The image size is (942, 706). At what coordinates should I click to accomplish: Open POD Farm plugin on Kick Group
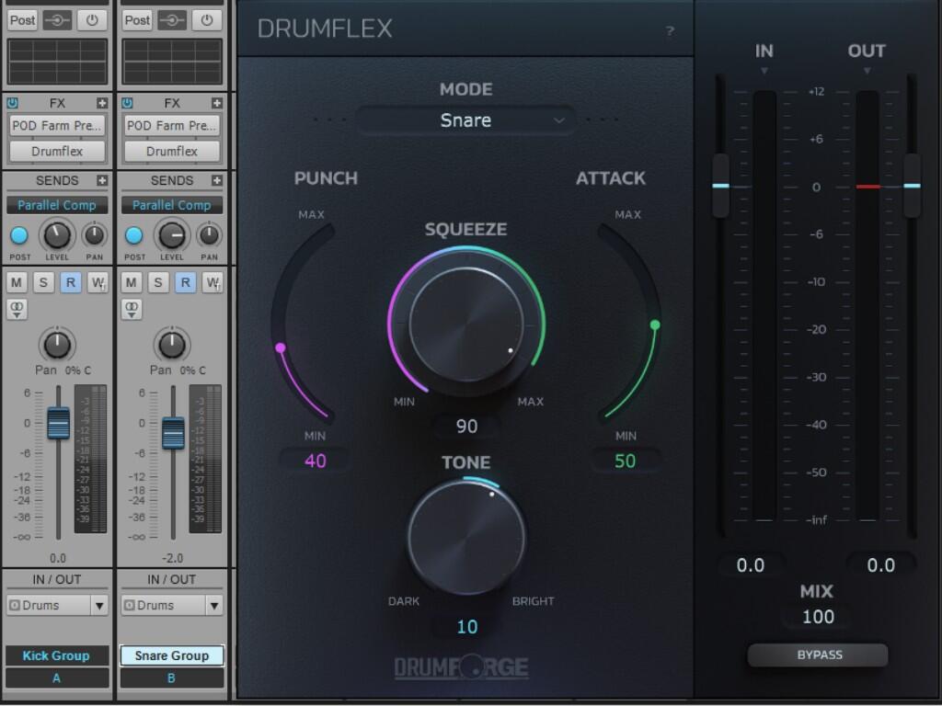pos(57,126)
